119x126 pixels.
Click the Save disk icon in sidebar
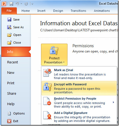9,19
